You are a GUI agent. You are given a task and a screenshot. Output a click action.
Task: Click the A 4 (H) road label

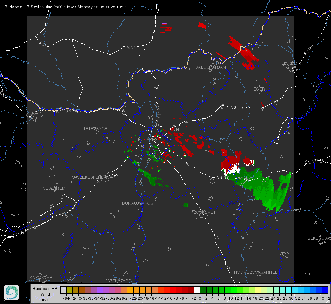coord(223,178)
